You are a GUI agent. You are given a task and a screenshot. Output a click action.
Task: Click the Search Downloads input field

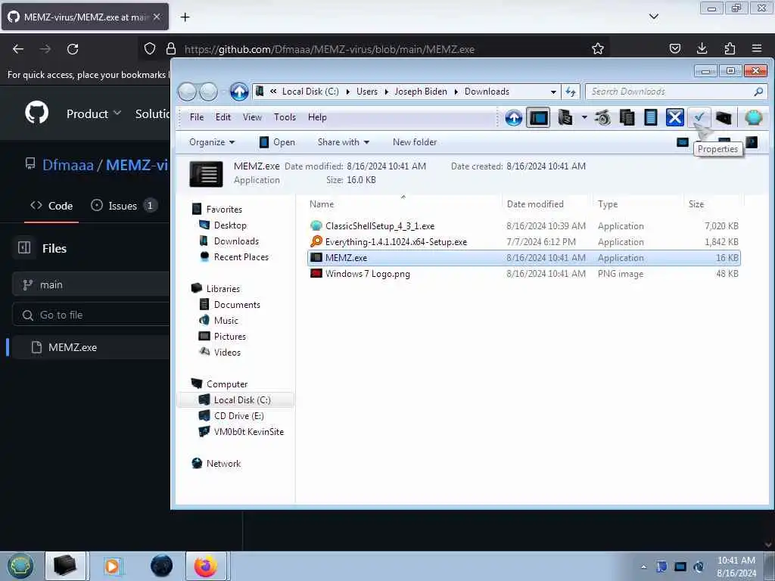tap(670, 92)
